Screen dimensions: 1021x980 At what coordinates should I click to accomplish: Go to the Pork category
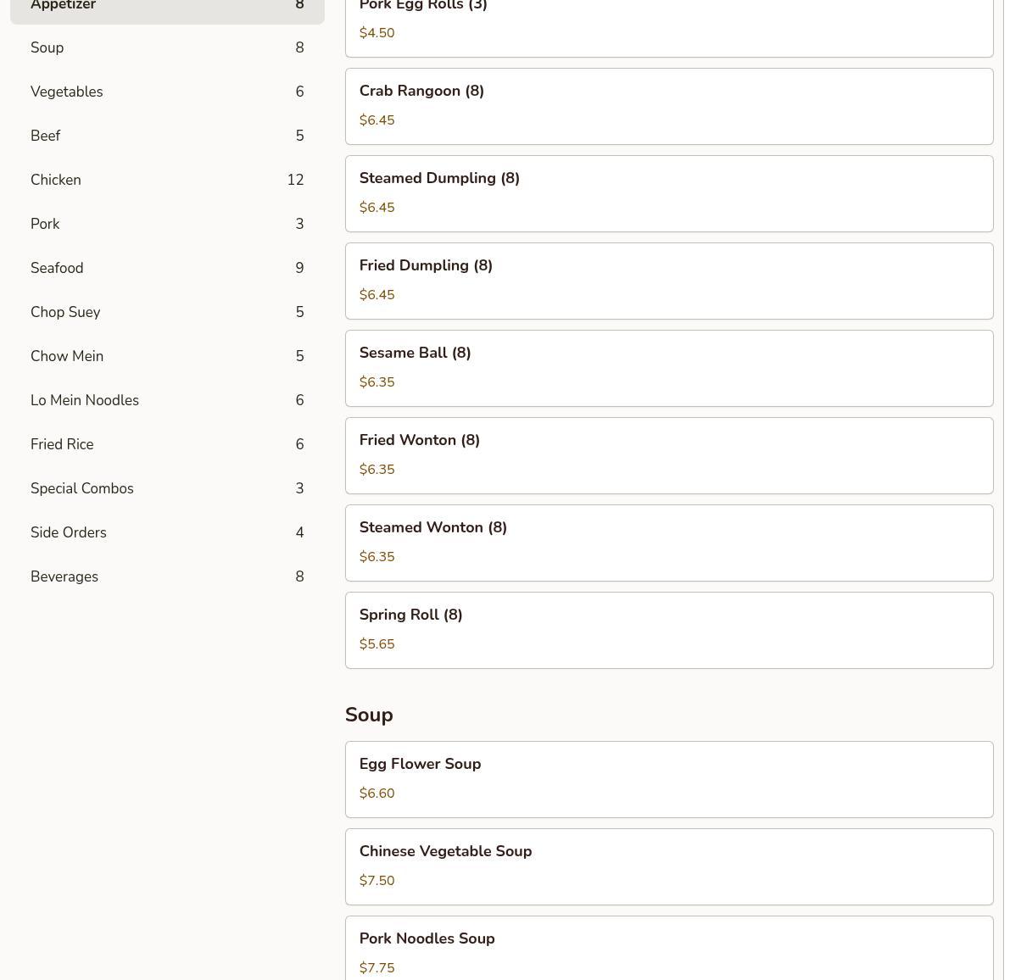coord(167,224)
